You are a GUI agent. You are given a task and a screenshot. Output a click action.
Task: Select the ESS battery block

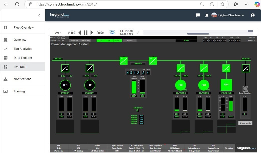click(226, 85)
